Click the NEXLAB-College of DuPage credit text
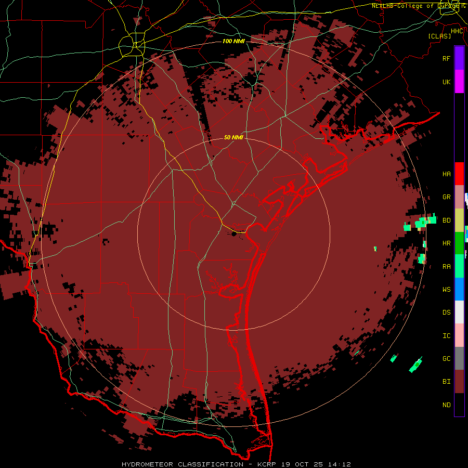Viewport: 468px width, 468px height. coord(418,6)
